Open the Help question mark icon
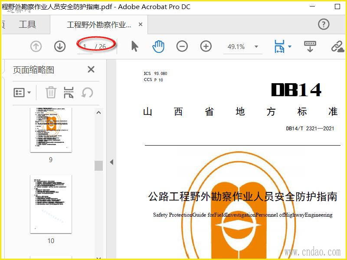 (324, 24)
